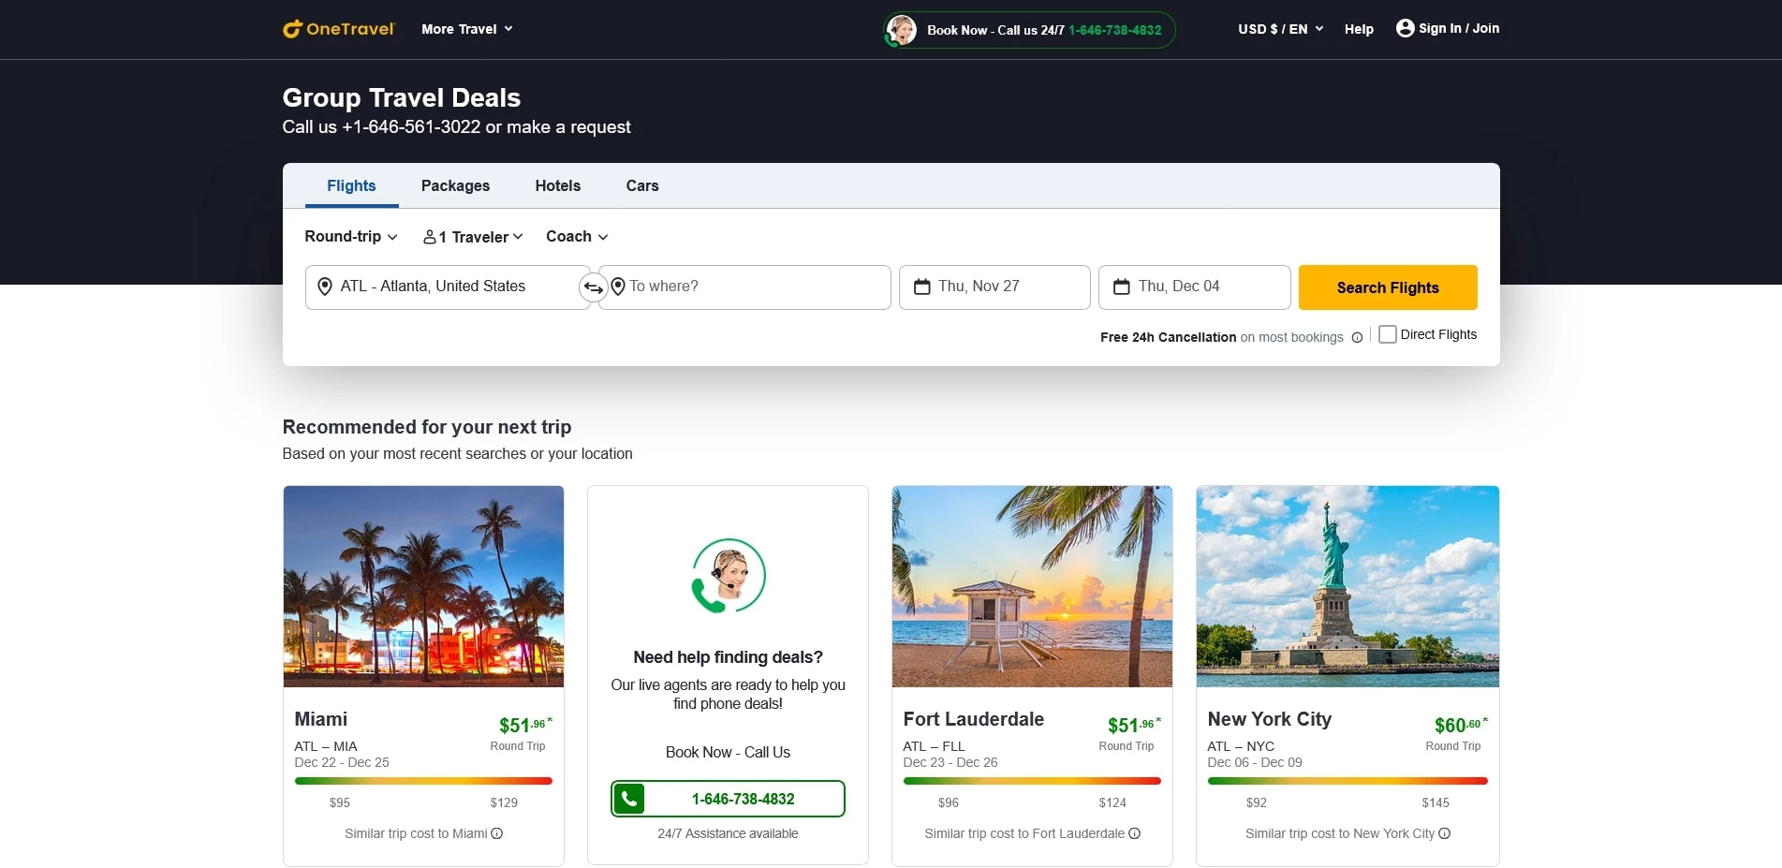The width and height of the screenshot is (1782, 868).
Task: Click the info icon beside Similar trip cost to New York City
Action: coord(1445,833)
